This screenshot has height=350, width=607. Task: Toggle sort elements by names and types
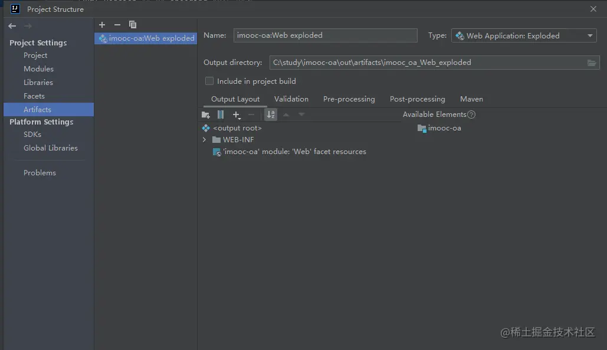tap(271, 115)
